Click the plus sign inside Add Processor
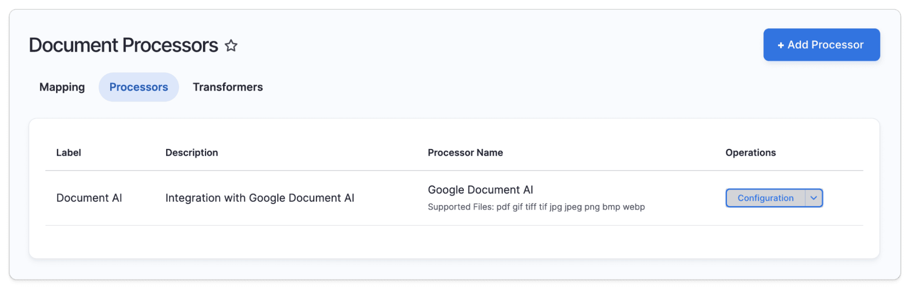 [780, 45]
